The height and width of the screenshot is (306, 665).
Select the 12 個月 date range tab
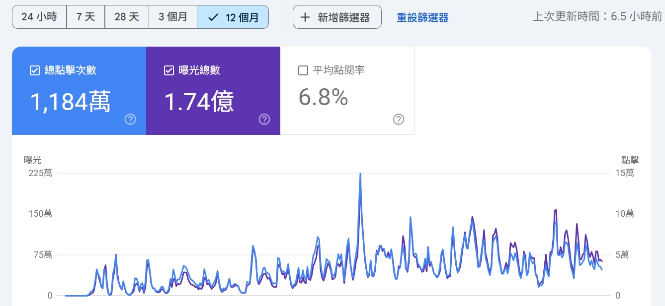tap(233, 16)
